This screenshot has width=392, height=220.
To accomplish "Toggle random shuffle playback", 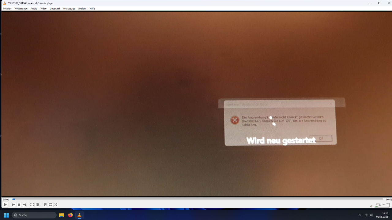I will (x=56, y=205).
